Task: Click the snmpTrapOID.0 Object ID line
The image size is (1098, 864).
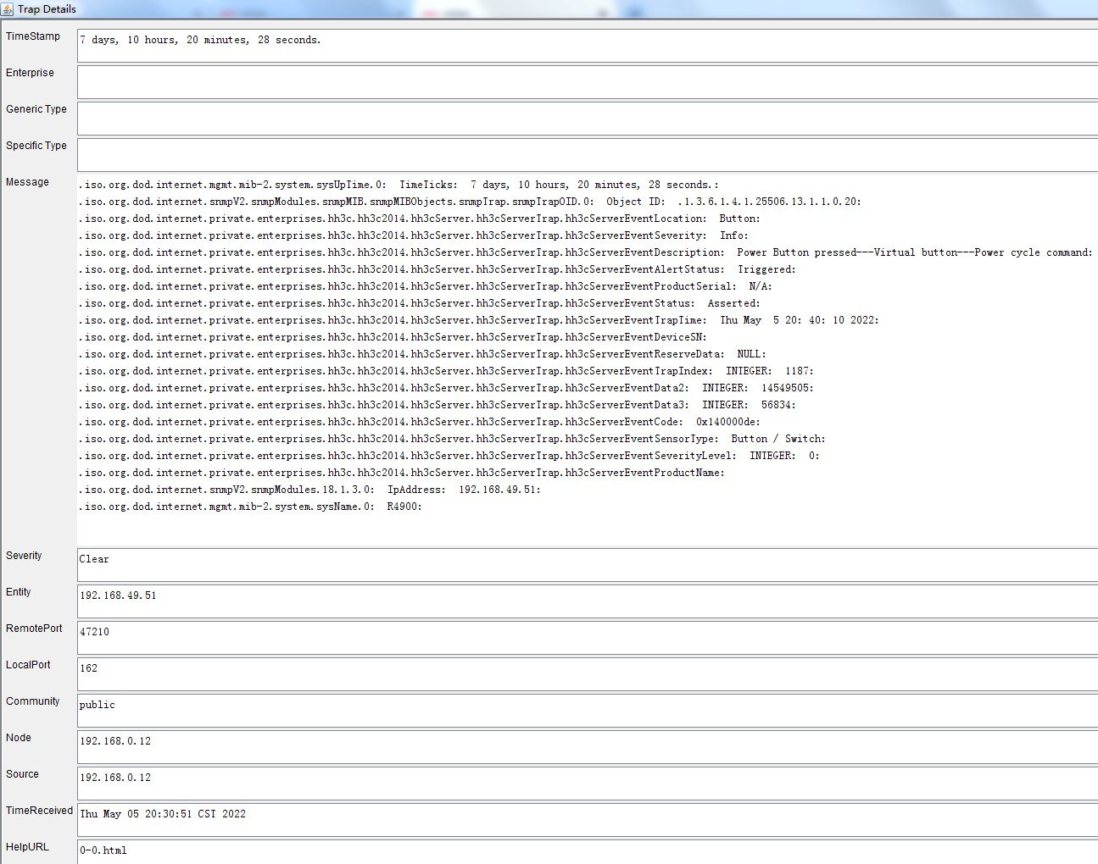Action: pos(470,202)
